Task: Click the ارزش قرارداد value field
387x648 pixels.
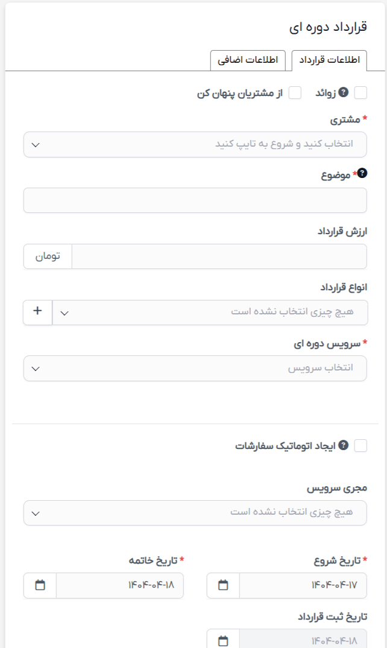Action: 219,256
